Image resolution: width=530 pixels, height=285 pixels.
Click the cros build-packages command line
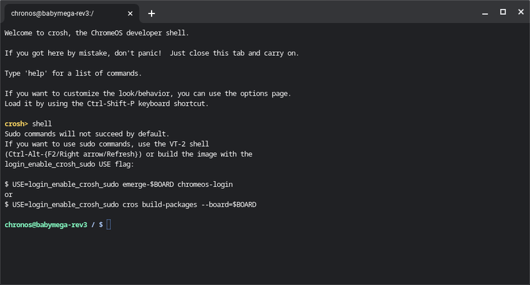130,204
